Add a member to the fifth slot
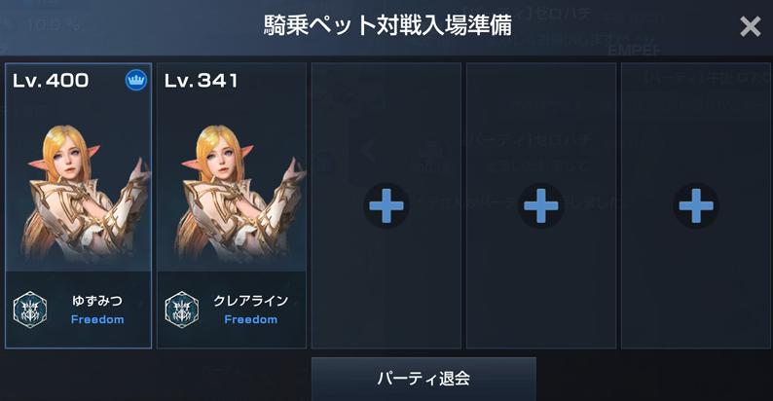This screenshot has width=773, height=401. (x=696, y=205)
